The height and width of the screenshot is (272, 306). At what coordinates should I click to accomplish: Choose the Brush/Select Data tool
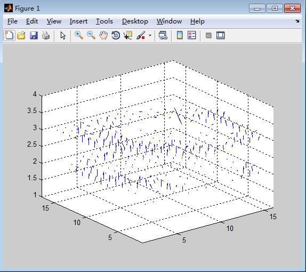[x=141, y=36]
